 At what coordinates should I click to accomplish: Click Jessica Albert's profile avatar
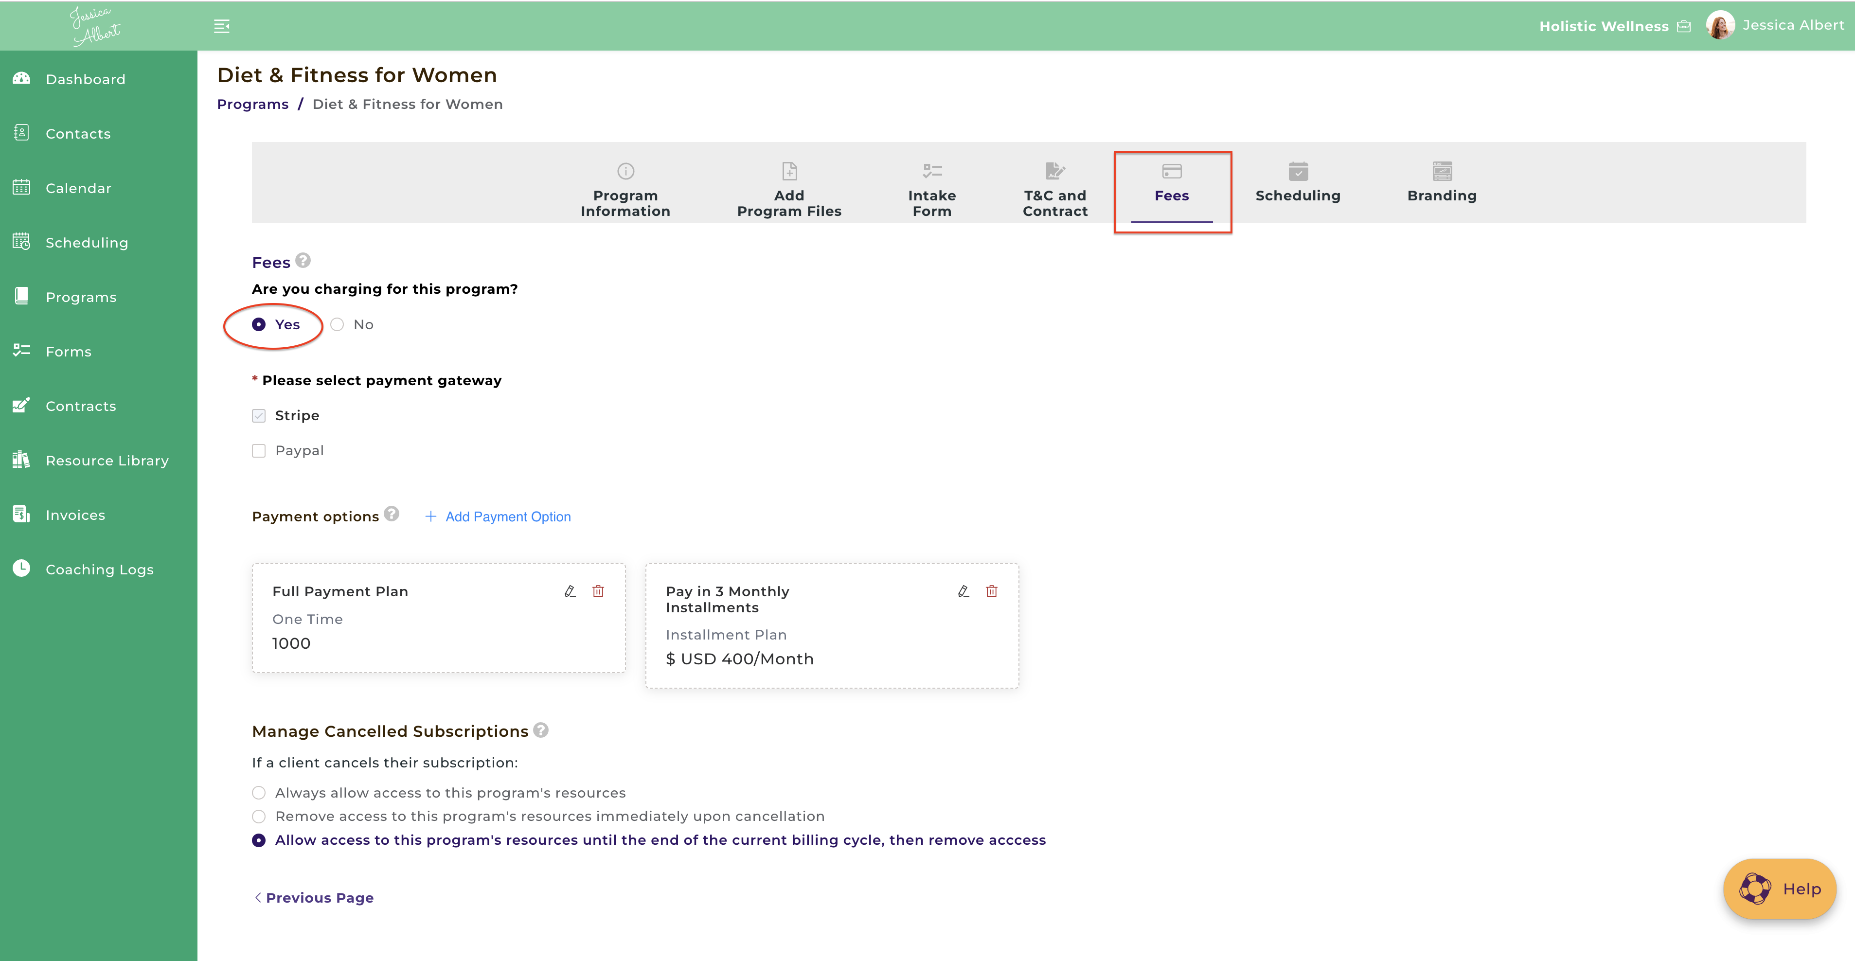[1720, 25]
